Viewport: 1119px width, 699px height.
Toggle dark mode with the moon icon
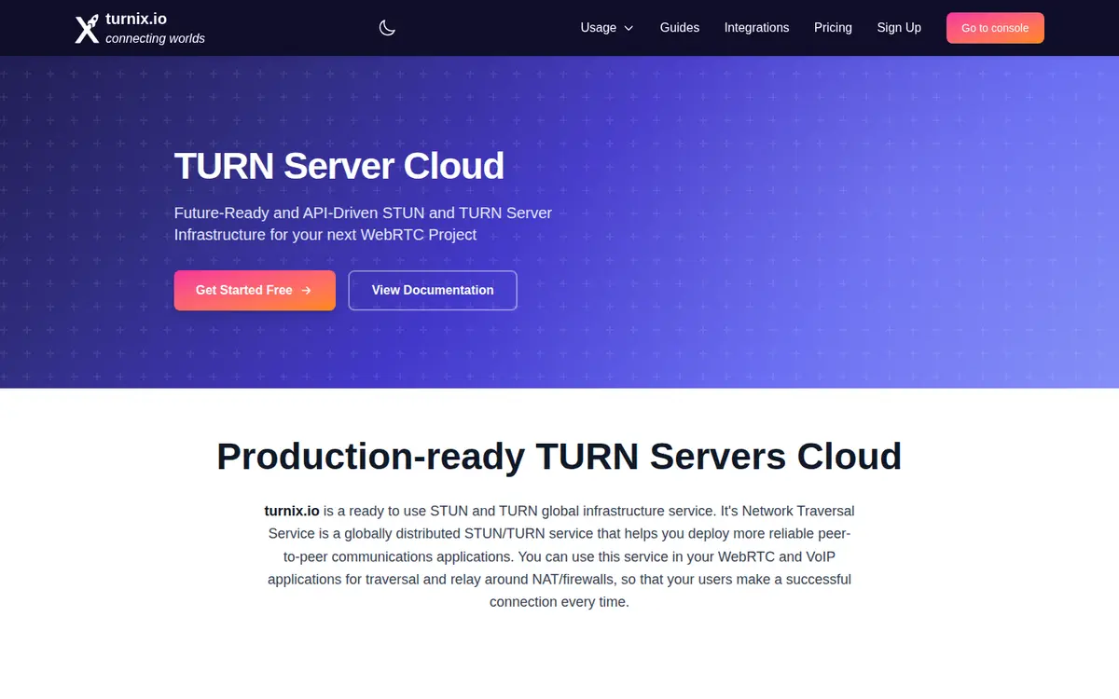[x=387, y=28]
